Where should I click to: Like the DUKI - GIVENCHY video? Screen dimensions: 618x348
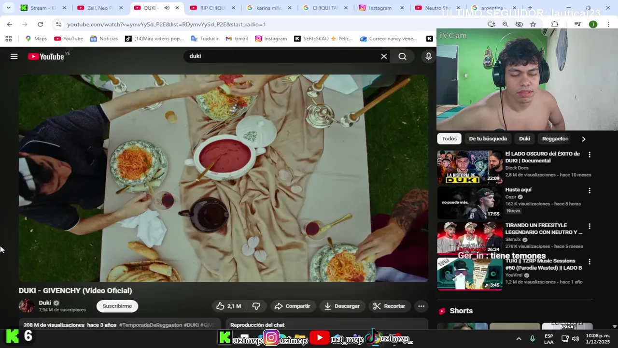[229, 306]
